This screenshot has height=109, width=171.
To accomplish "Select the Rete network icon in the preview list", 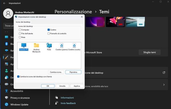I will coord(49,47).
